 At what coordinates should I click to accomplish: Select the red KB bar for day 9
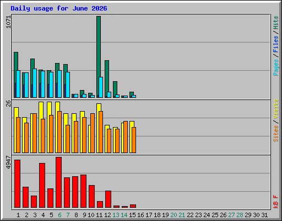pos(83,191)
